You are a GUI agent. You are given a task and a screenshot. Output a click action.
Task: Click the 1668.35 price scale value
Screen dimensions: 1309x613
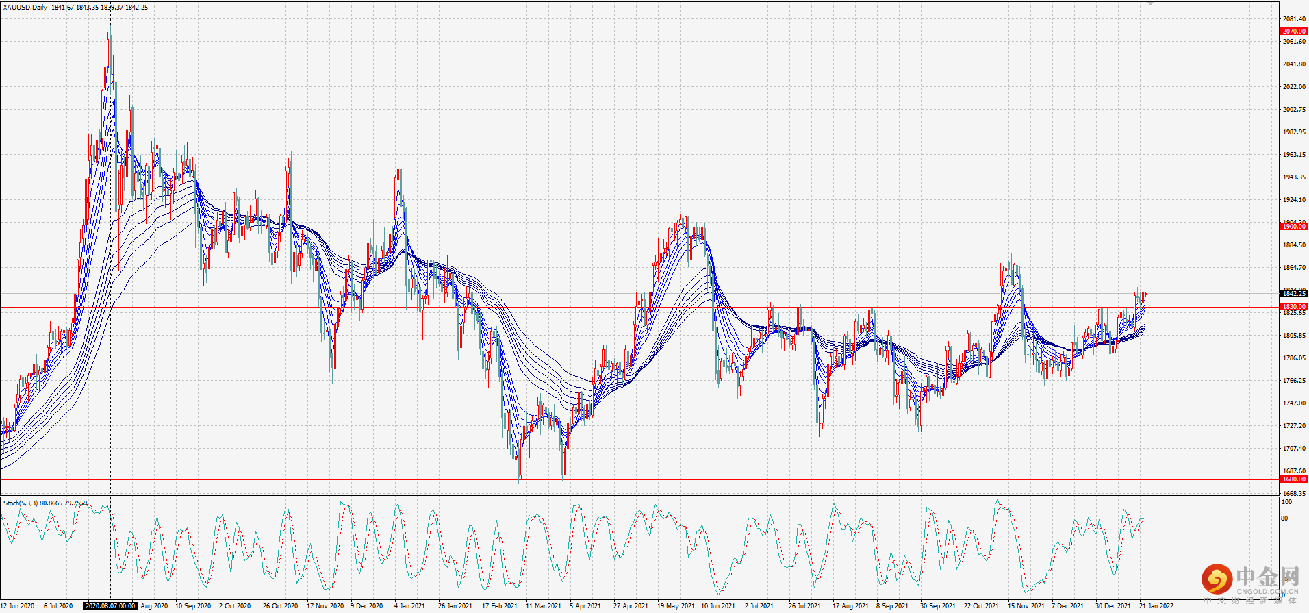pyautogui.click(x=1294, y=494)
